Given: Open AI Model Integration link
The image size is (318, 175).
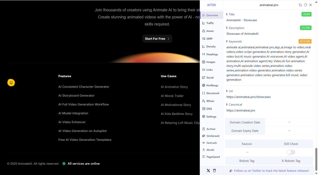Looking at the screenshot, I should pyautogui.click(x=73, y=113).
